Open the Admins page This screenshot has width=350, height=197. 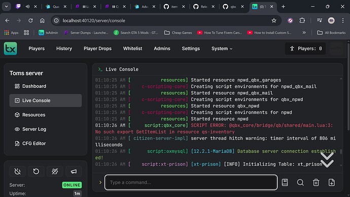click(x=162, y=48)
